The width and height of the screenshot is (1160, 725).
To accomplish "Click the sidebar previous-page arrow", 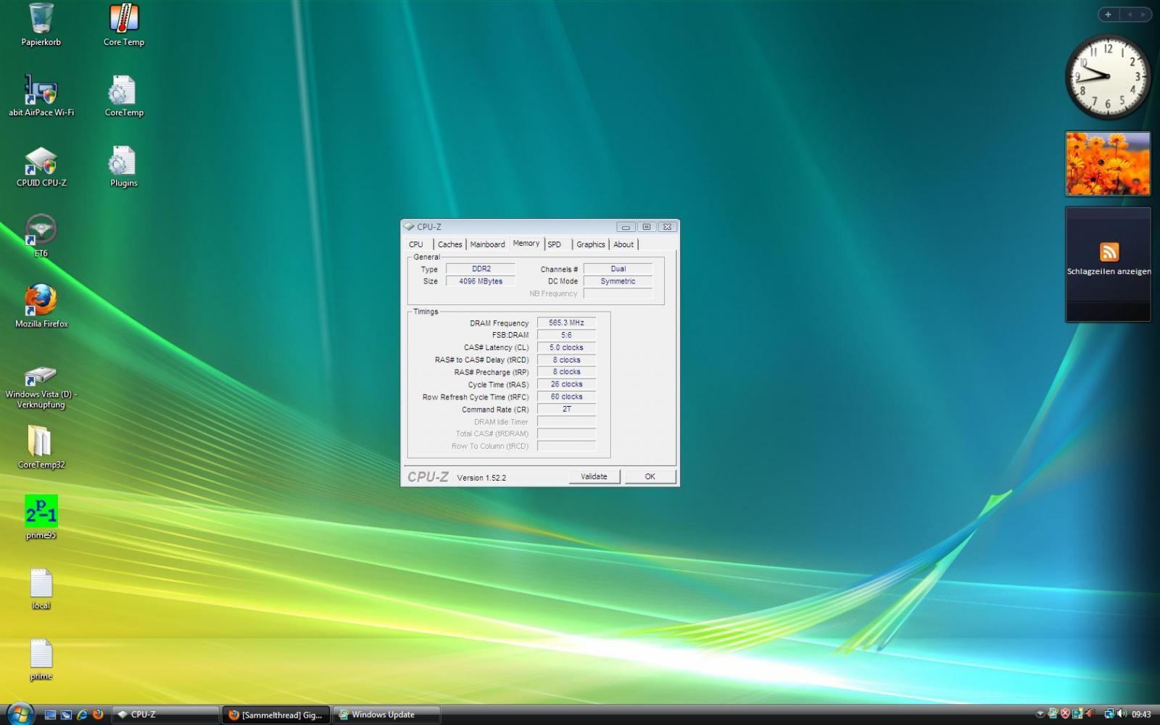I will [1129, 14].
